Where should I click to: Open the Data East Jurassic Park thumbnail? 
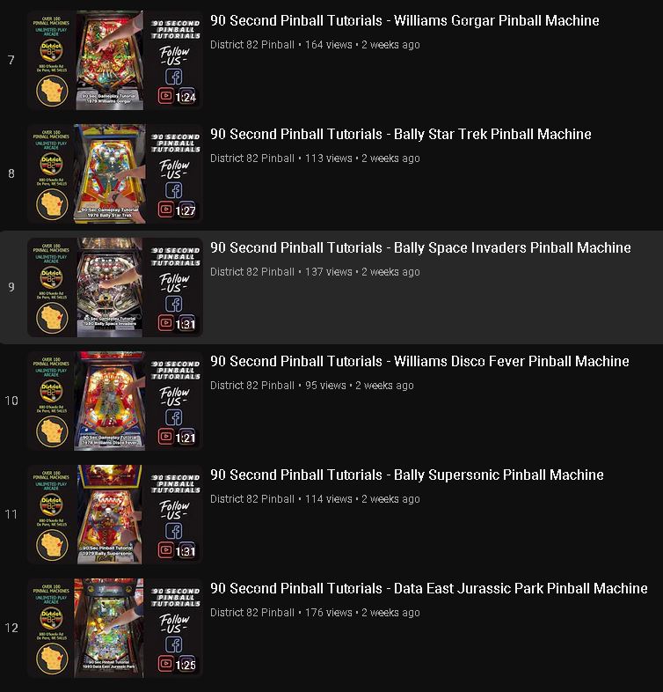115,628
